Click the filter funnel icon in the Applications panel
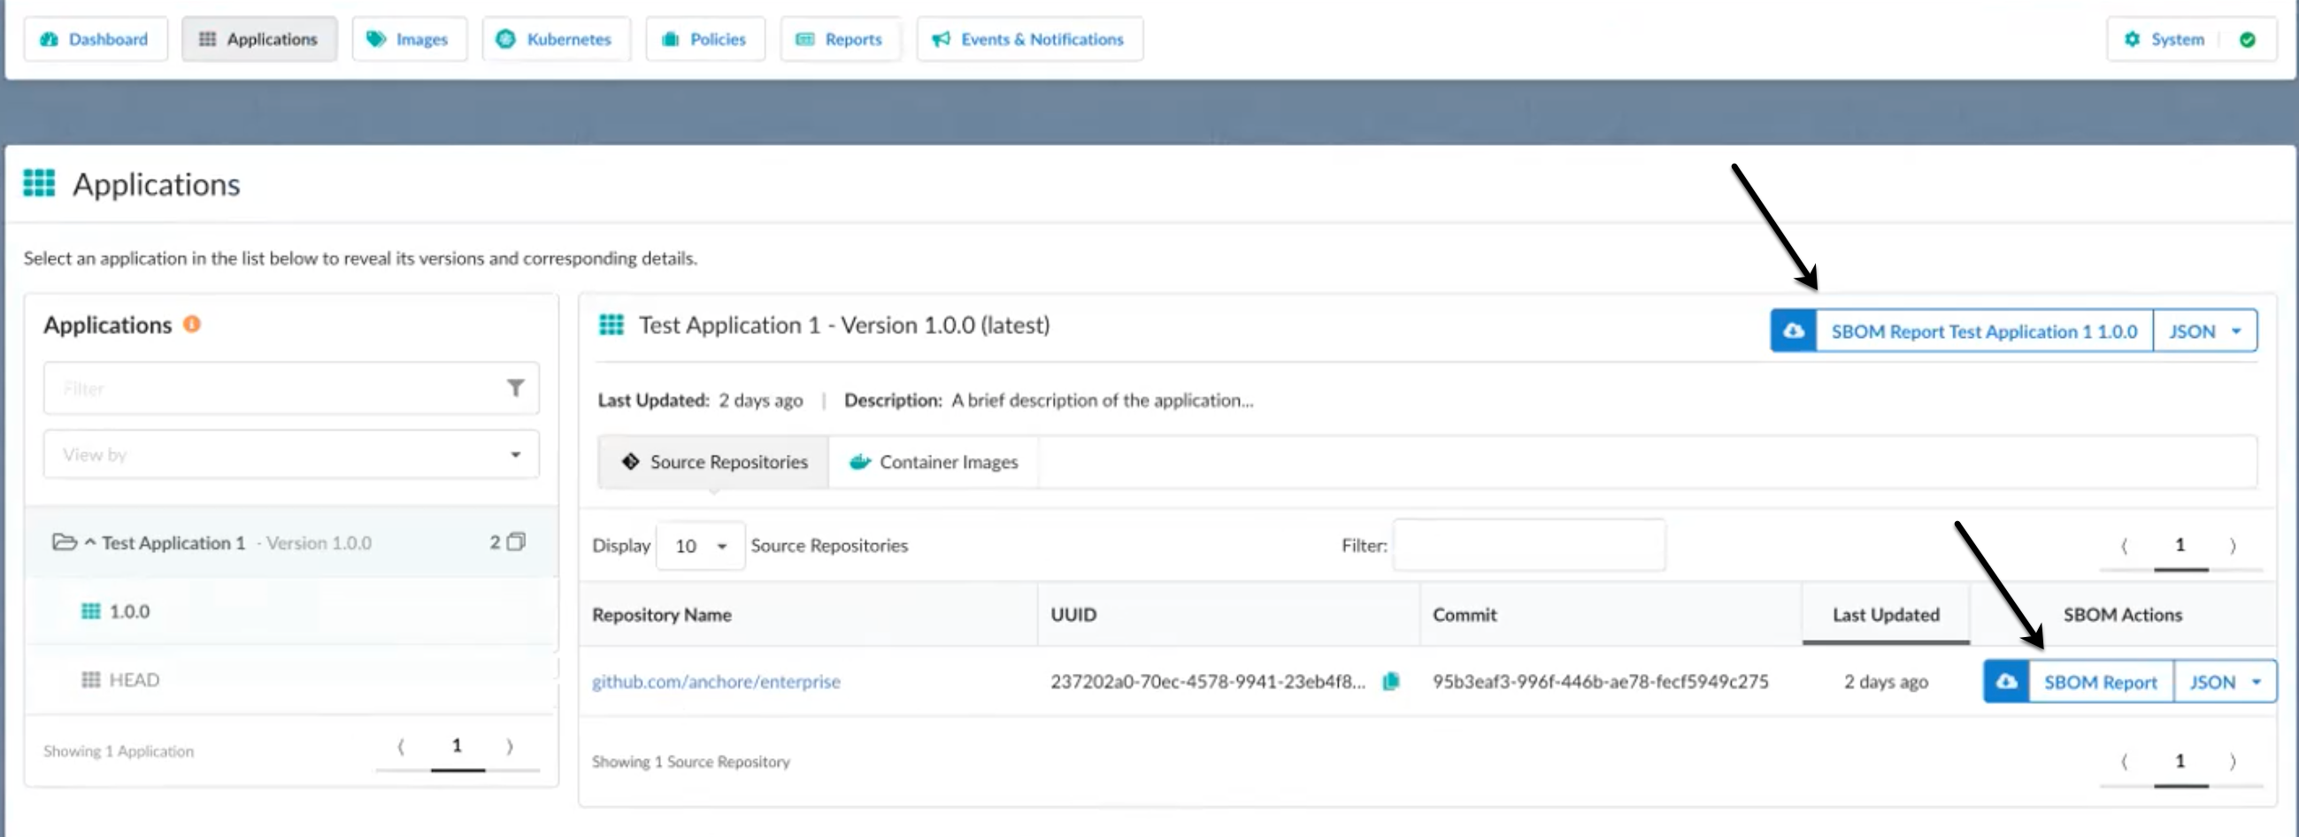Image resolution: width=2299 pixels, height=837 pixels. tap(516, 388)
